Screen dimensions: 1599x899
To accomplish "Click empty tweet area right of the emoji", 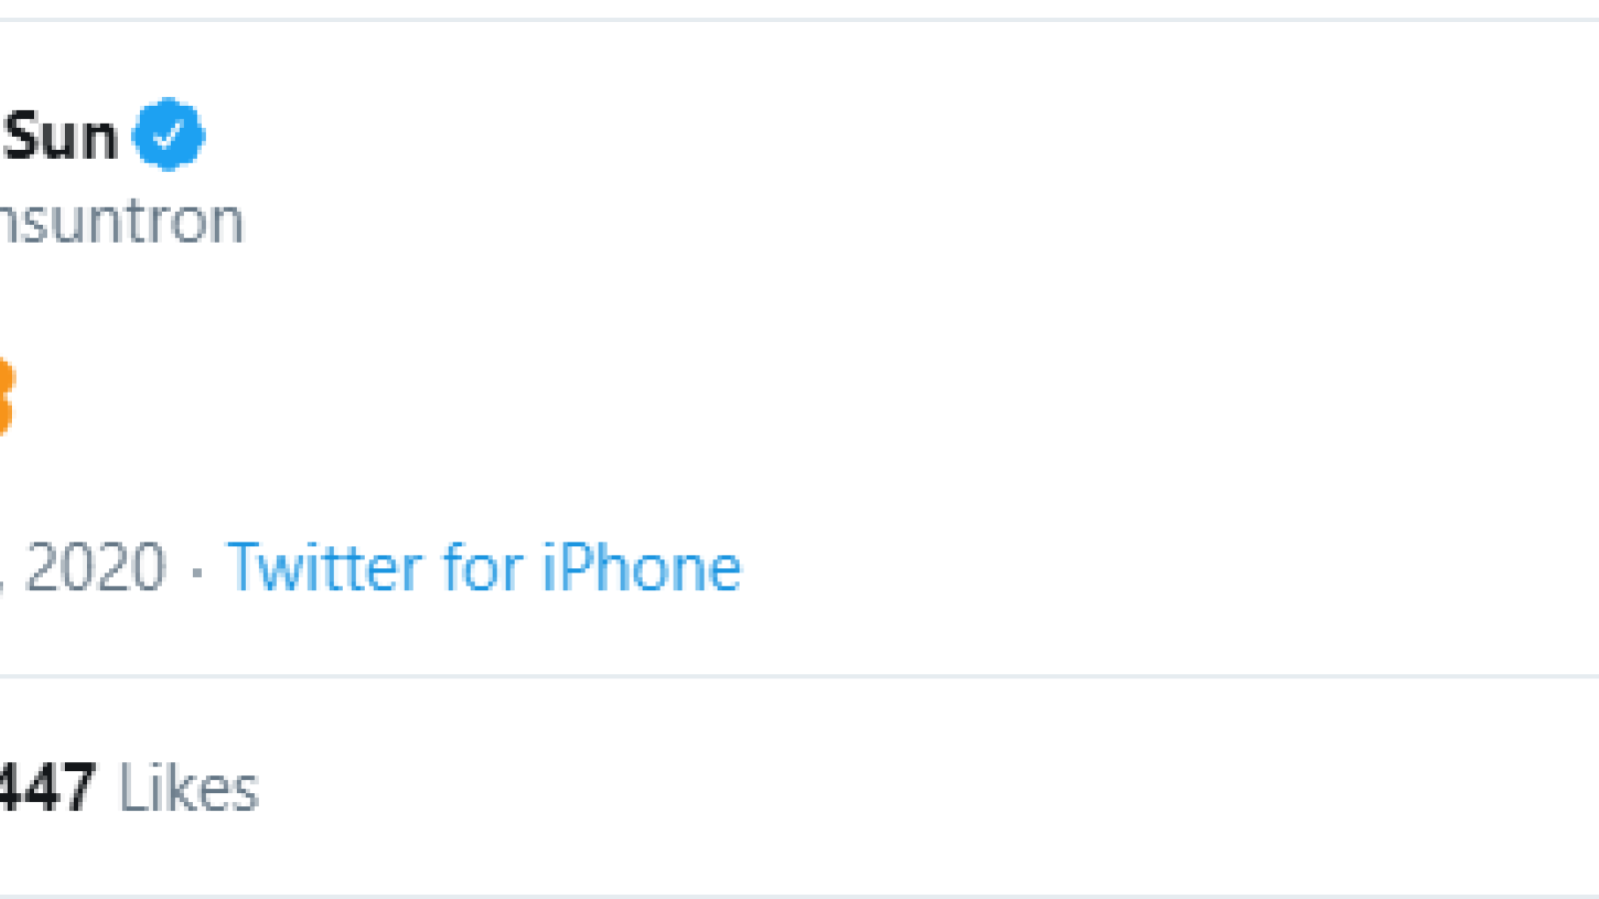I will click(799, 396).
